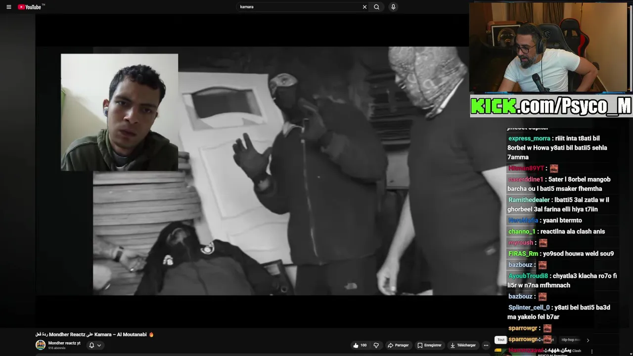Click the magnifier search button
Image resolution: width=633 pixels, height=356 pixels.
point(376,7)
